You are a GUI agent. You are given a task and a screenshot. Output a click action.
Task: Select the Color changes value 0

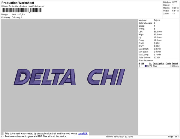(154, 23)
